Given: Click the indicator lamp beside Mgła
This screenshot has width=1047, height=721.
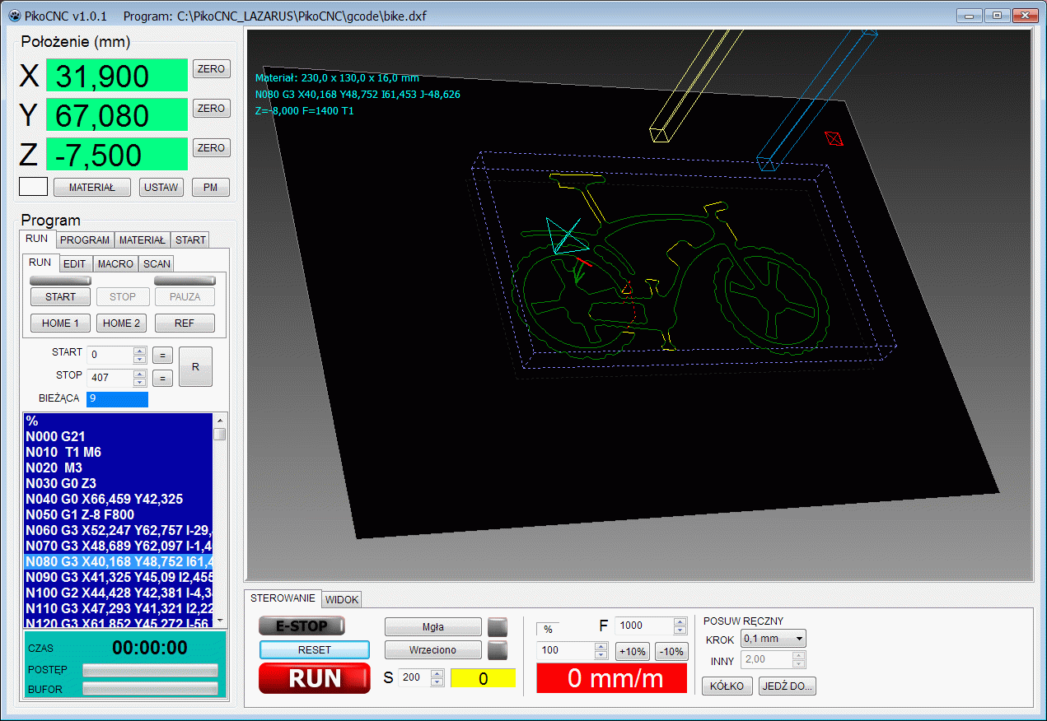Looking at the screenshot, I should 498,627.
